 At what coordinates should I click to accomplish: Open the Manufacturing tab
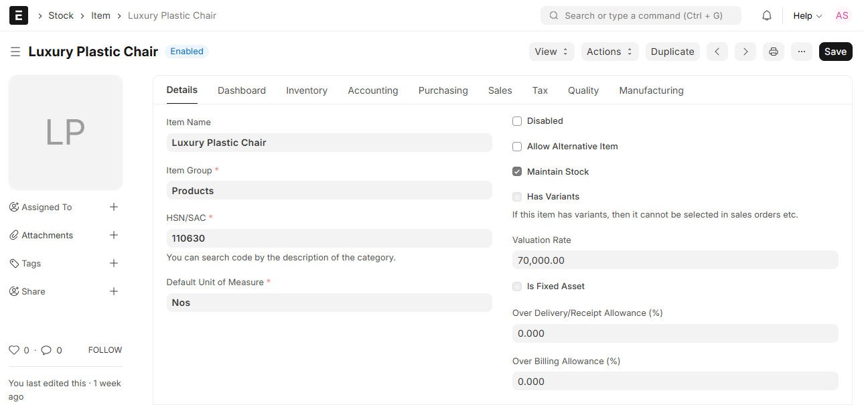651,90
